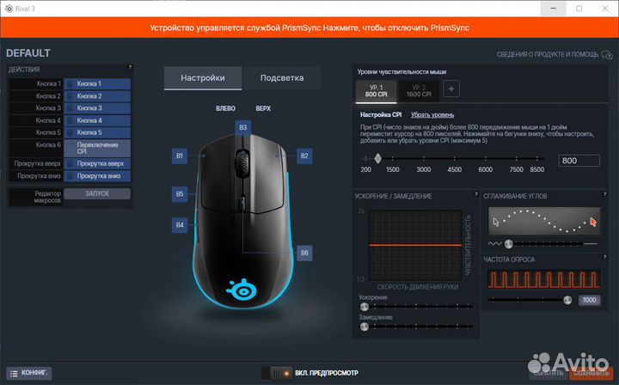Screen dimensions: 619x385
Task: Maximize the Rival 3 window
Action: coord(579,9)
